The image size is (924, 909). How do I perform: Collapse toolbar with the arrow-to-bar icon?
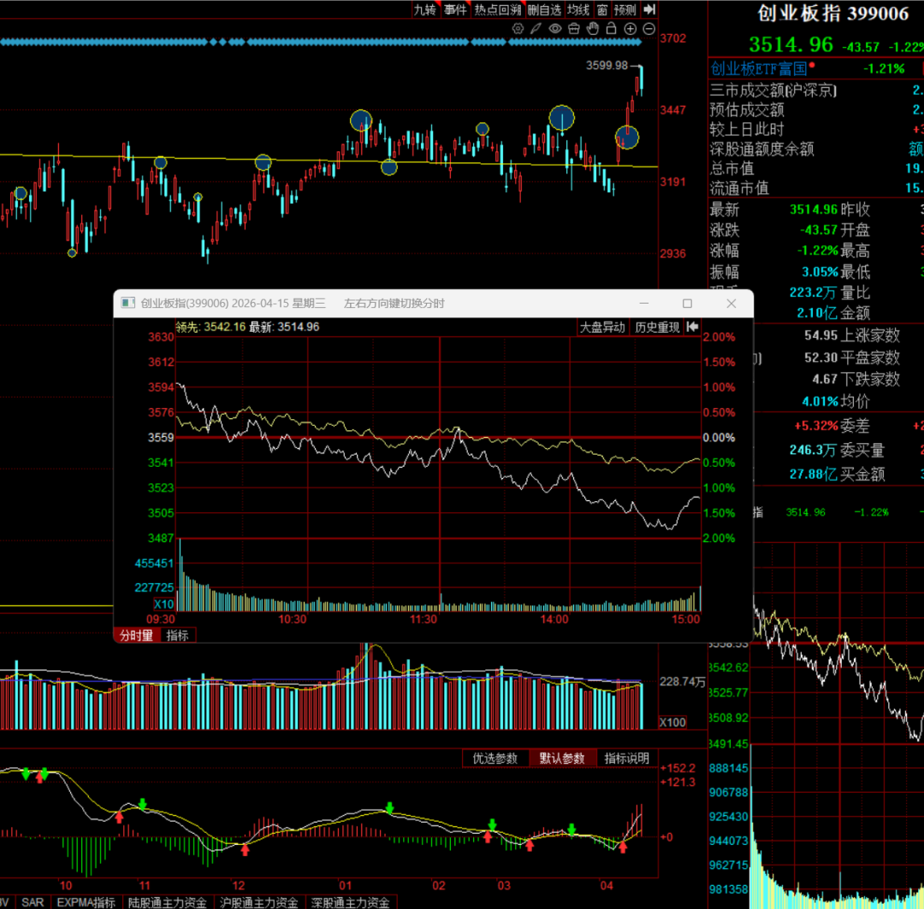point(649,9)
